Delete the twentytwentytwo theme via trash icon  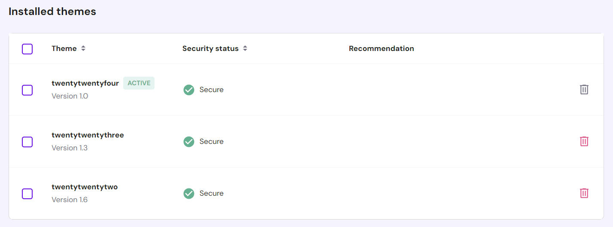tap(584, 193)
